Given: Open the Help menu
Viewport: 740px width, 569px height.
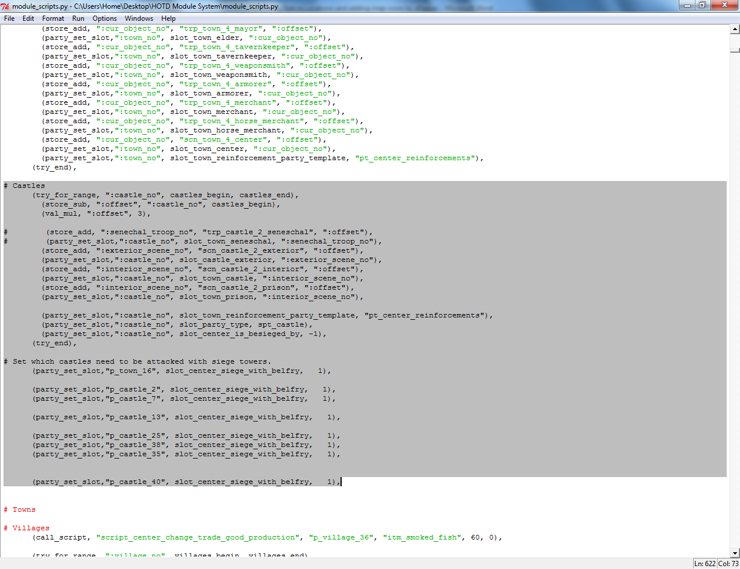Looking at the screenshot, I should click(x=168, y=19).
